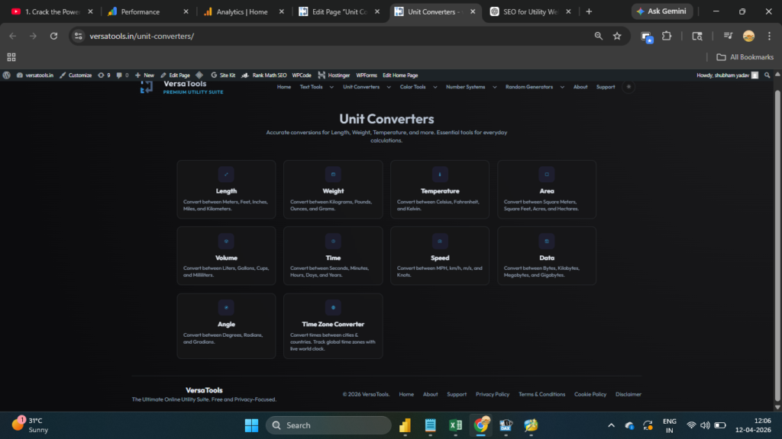The height and width of the screenshot is (439, 782).
Task: Open Chrome extensions puzzle icon
Action: click(x=667, y=36)
